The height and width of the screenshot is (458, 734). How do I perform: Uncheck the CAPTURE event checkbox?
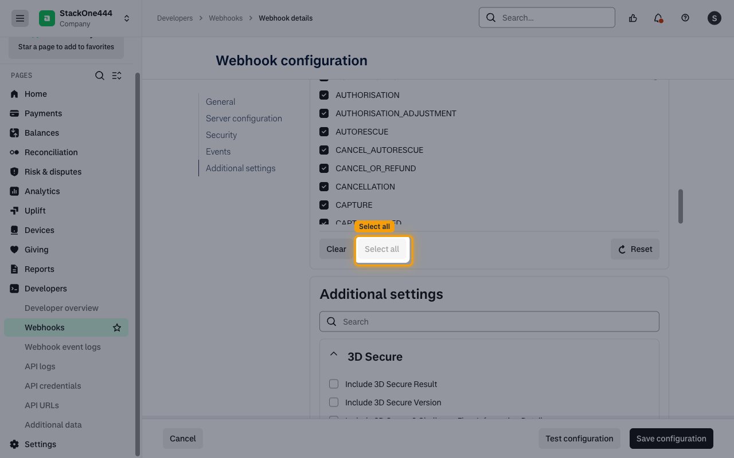324,205
